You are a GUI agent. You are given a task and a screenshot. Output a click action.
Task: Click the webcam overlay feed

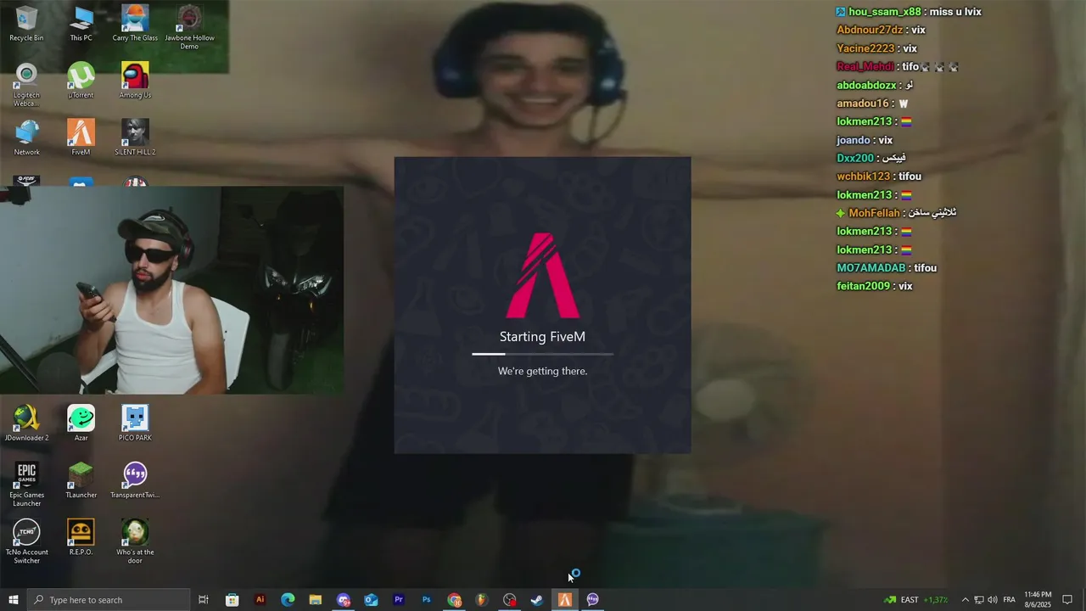[x=172, y=290]
